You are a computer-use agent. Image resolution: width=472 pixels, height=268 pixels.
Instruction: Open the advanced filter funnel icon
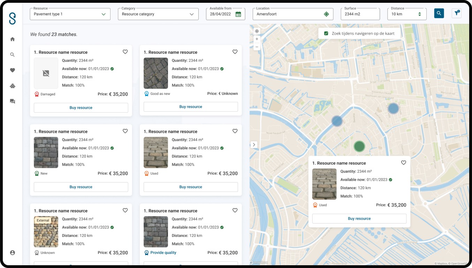(x=456, y=13)
